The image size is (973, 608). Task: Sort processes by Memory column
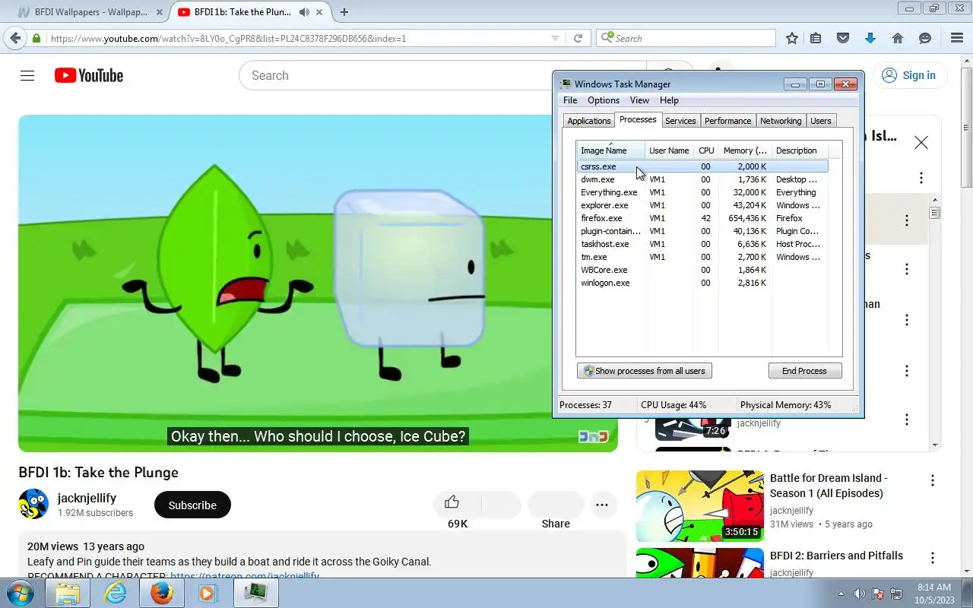745,150
